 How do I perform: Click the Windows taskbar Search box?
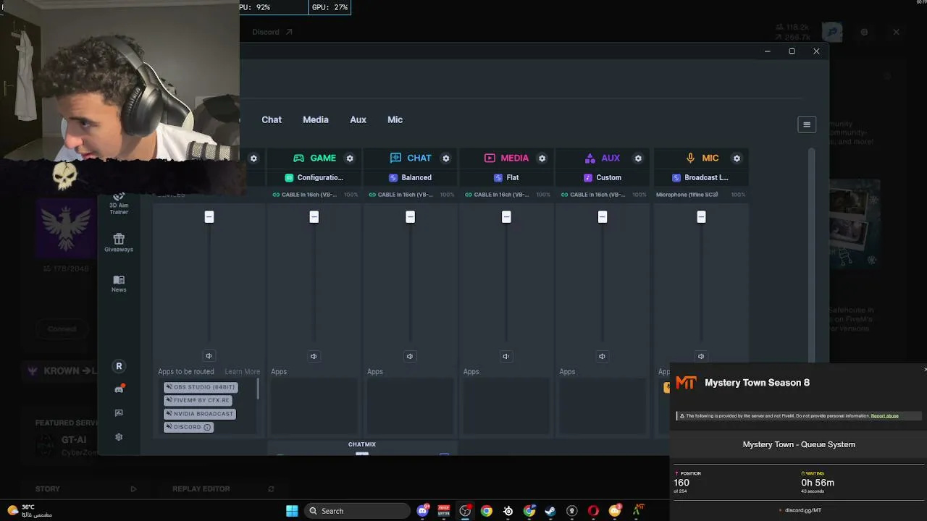pos(356,511)
